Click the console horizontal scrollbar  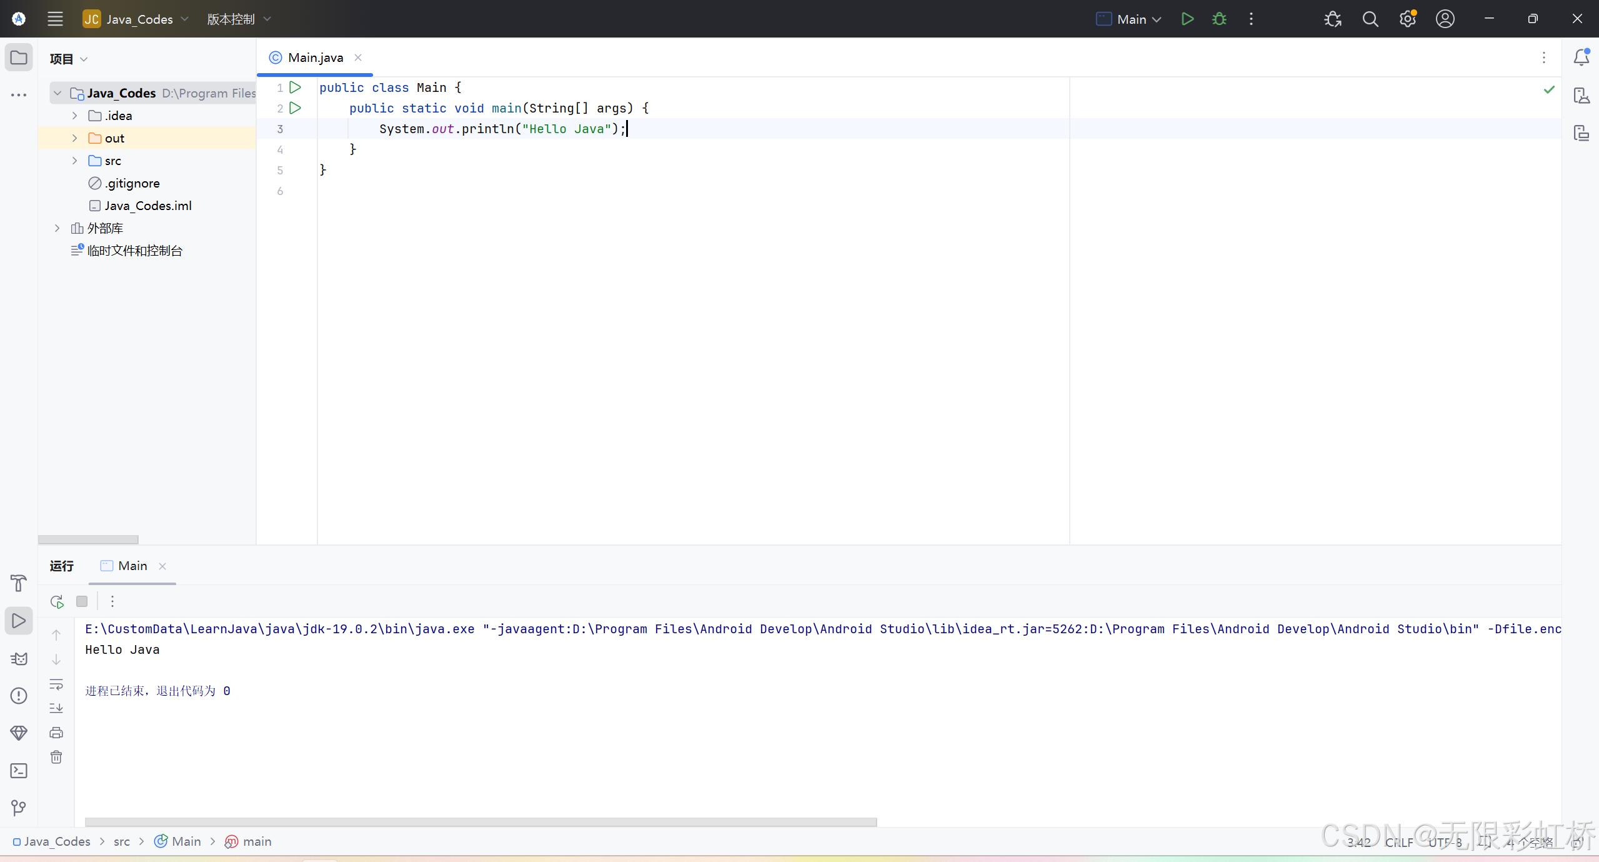point(481,821)
